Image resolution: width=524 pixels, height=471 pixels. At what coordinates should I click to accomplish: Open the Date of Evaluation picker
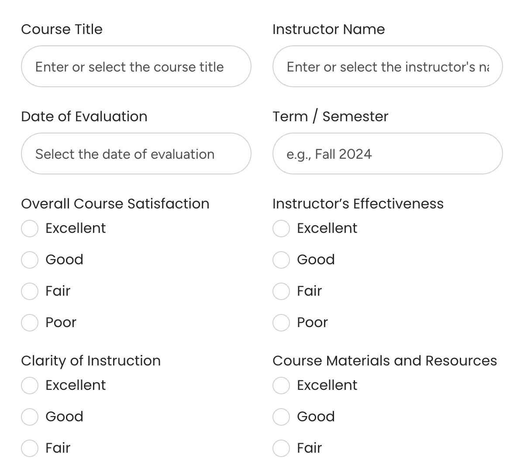tap(136, 154)
